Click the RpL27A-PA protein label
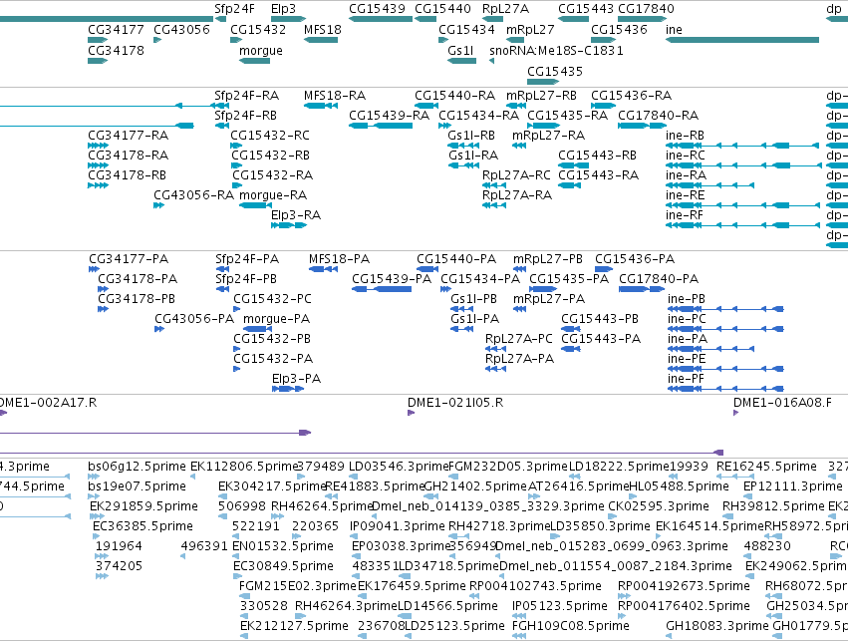 pyautogui.click(x=519, y=359)
